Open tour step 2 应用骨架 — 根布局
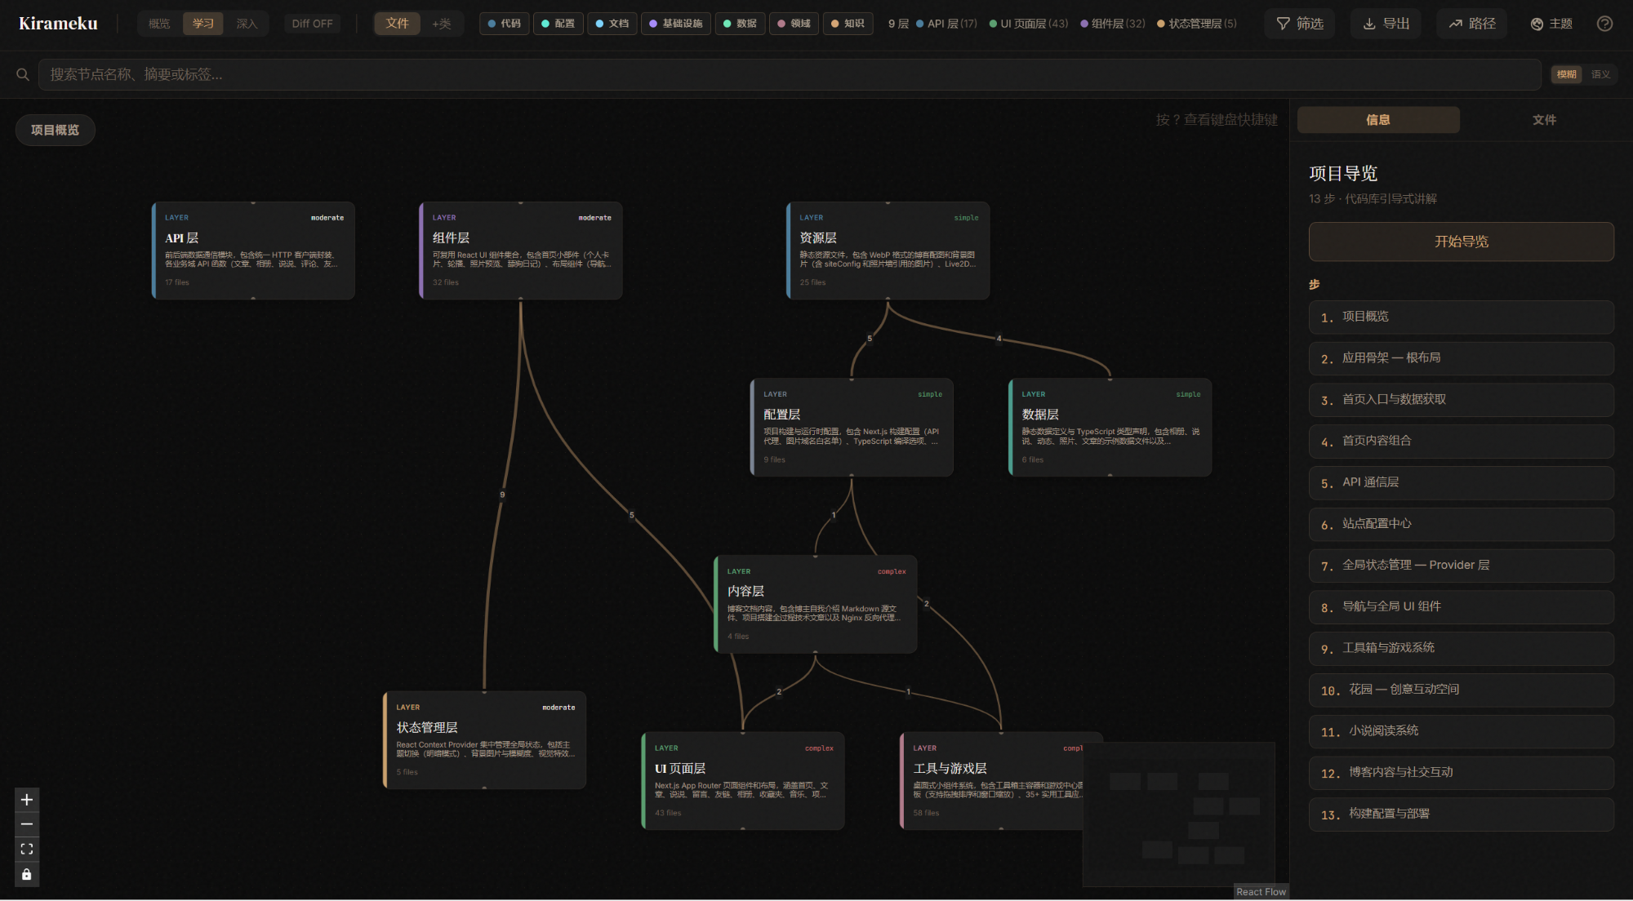The width and height of the screenshot is (1633, 901). (x=1461, y=358)
